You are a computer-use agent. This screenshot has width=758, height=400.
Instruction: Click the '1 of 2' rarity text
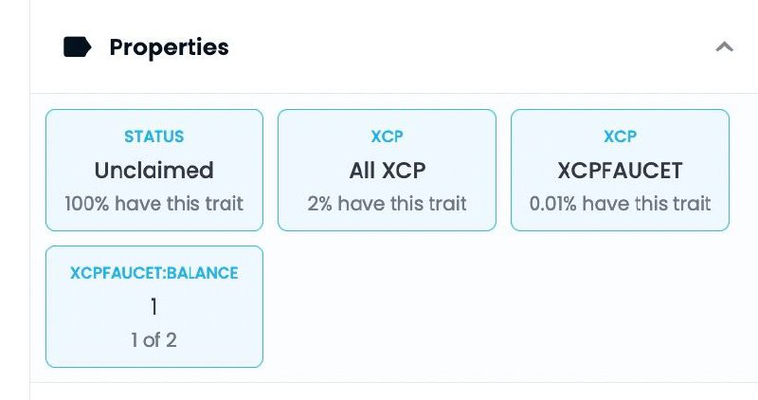pos(153,340)
